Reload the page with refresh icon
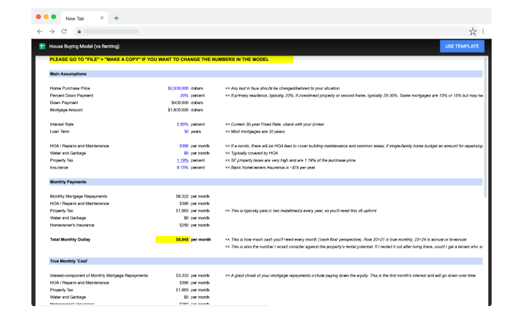 (x=64, y=31)
